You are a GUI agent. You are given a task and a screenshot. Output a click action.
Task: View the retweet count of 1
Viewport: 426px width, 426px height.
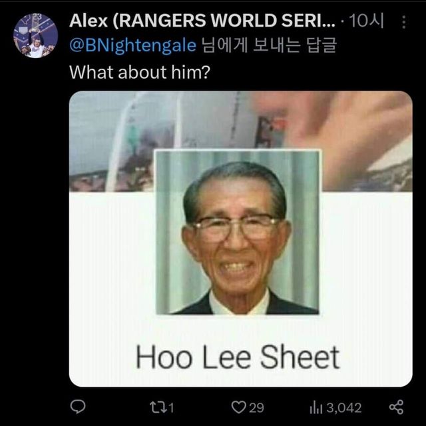coord(170,408)
